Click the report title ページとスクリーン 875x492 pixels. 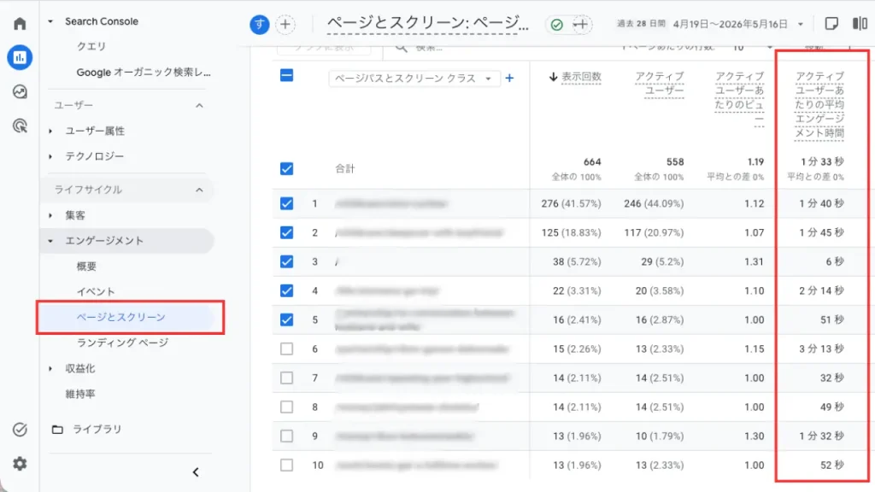click(428, 23)
